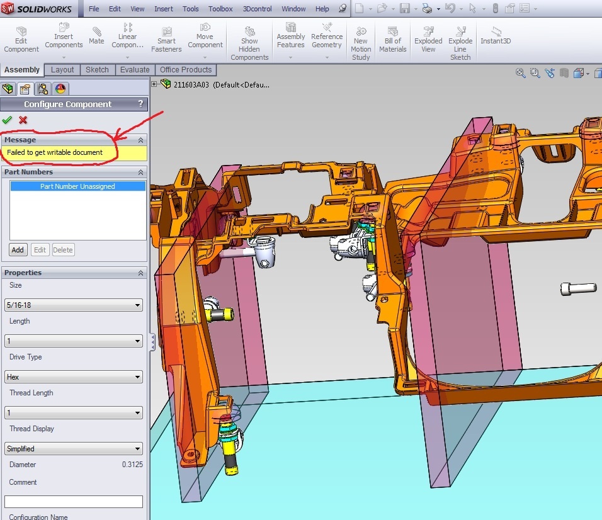
Task: Switch to ConfigurationManager tab
Action: click(43, 89)
